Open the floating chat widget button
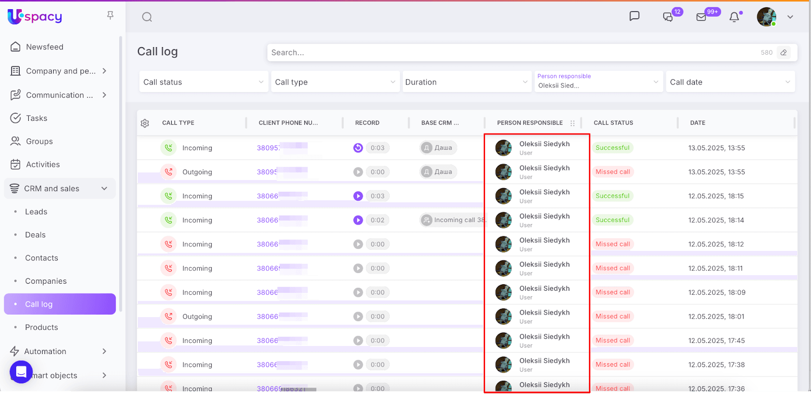811x394 pixels. pos(21,372)
